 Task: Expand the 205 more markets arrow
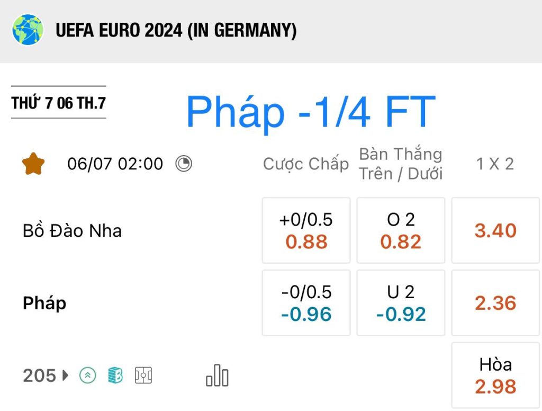65,376
